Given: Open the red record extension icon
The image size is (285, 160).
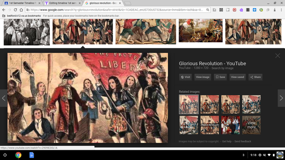Looking at the screenshot, I should click(235, 10).
